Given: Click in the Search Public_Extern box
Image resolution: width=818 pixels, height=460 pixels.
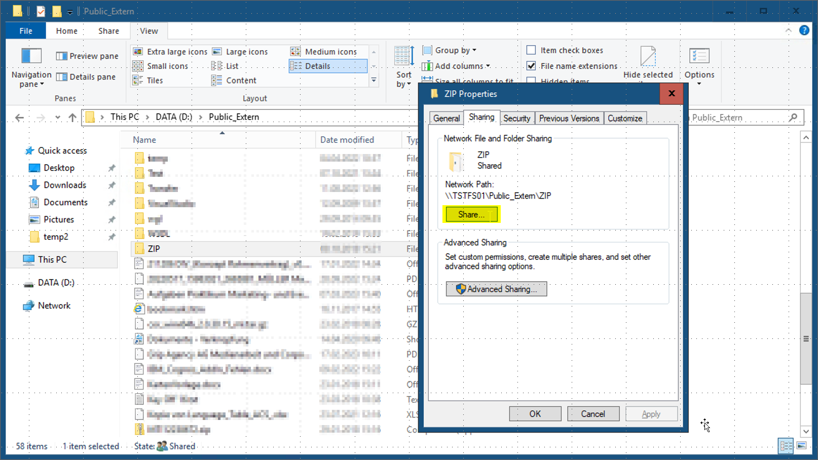Looking at the screenshot, I should [740, 118].
